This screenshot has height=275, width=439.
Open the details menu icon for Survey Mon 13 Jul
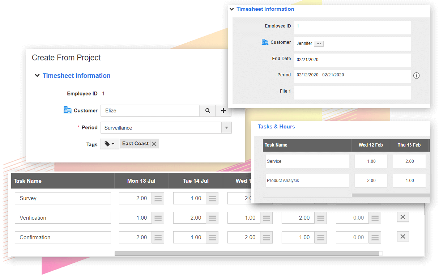(x=158, y=198)
